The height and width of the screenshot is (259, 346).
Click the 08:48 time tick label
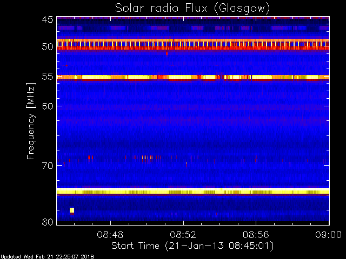tap(110, 235)
